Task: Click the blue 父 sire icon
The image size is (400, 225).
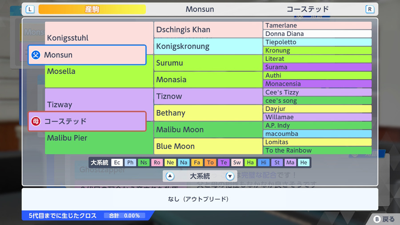Action: point(36,55)
